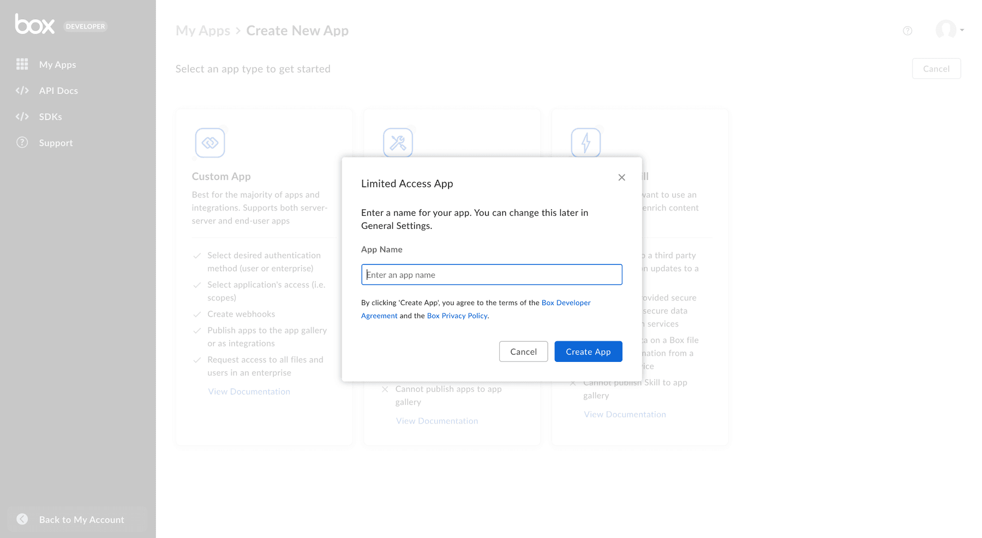Click the My Apps breadcrumb link
The height and width of the screenshot is (538, 982).
[203, 31]
